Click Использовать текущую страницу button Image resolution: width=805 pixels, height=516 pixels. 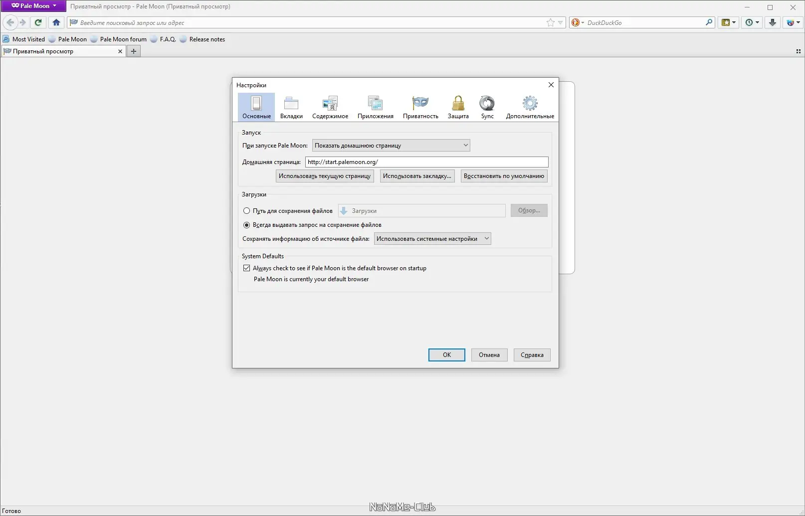coord(325,176)
